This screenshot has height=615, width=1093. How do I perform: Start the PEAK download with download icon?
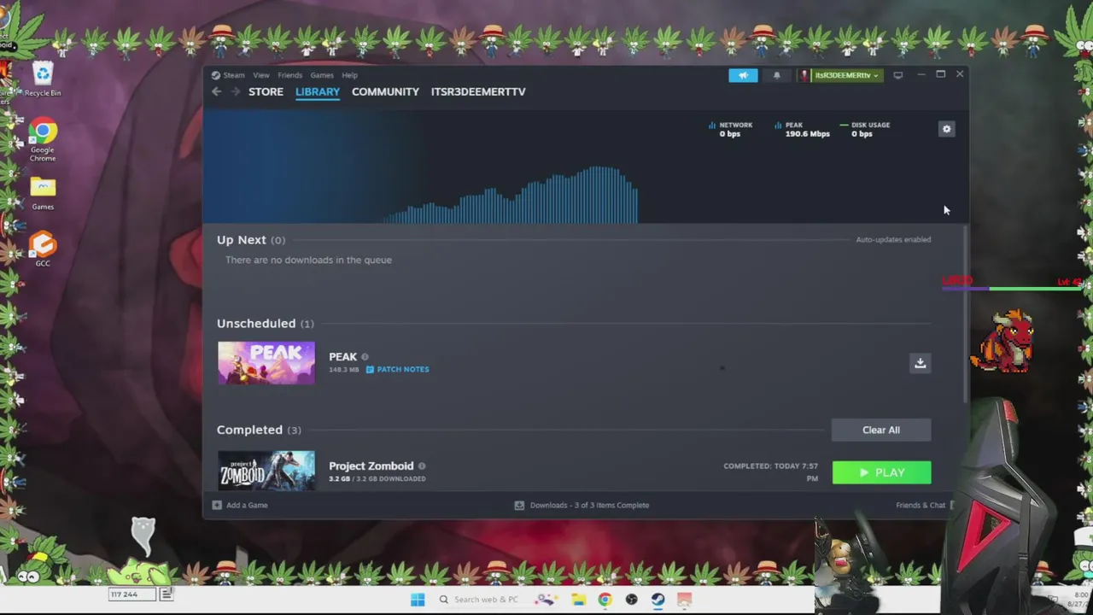click(x=920, y=363)
